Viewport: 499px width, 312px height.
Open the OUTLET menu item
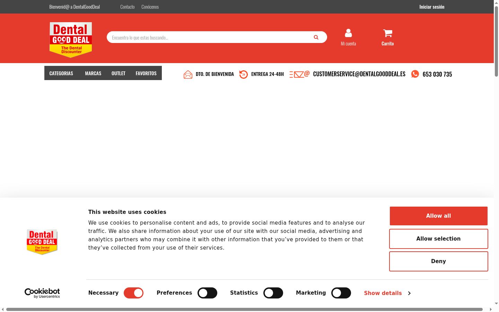click(119, 73)
